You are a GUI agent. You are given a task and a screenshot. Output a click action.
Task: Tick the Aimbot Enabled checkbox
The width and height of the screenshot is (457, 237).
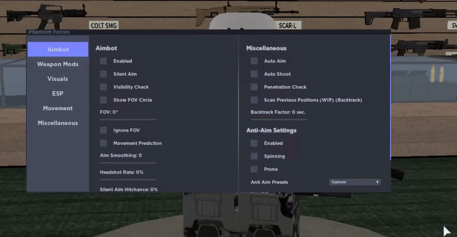[103, 61]
